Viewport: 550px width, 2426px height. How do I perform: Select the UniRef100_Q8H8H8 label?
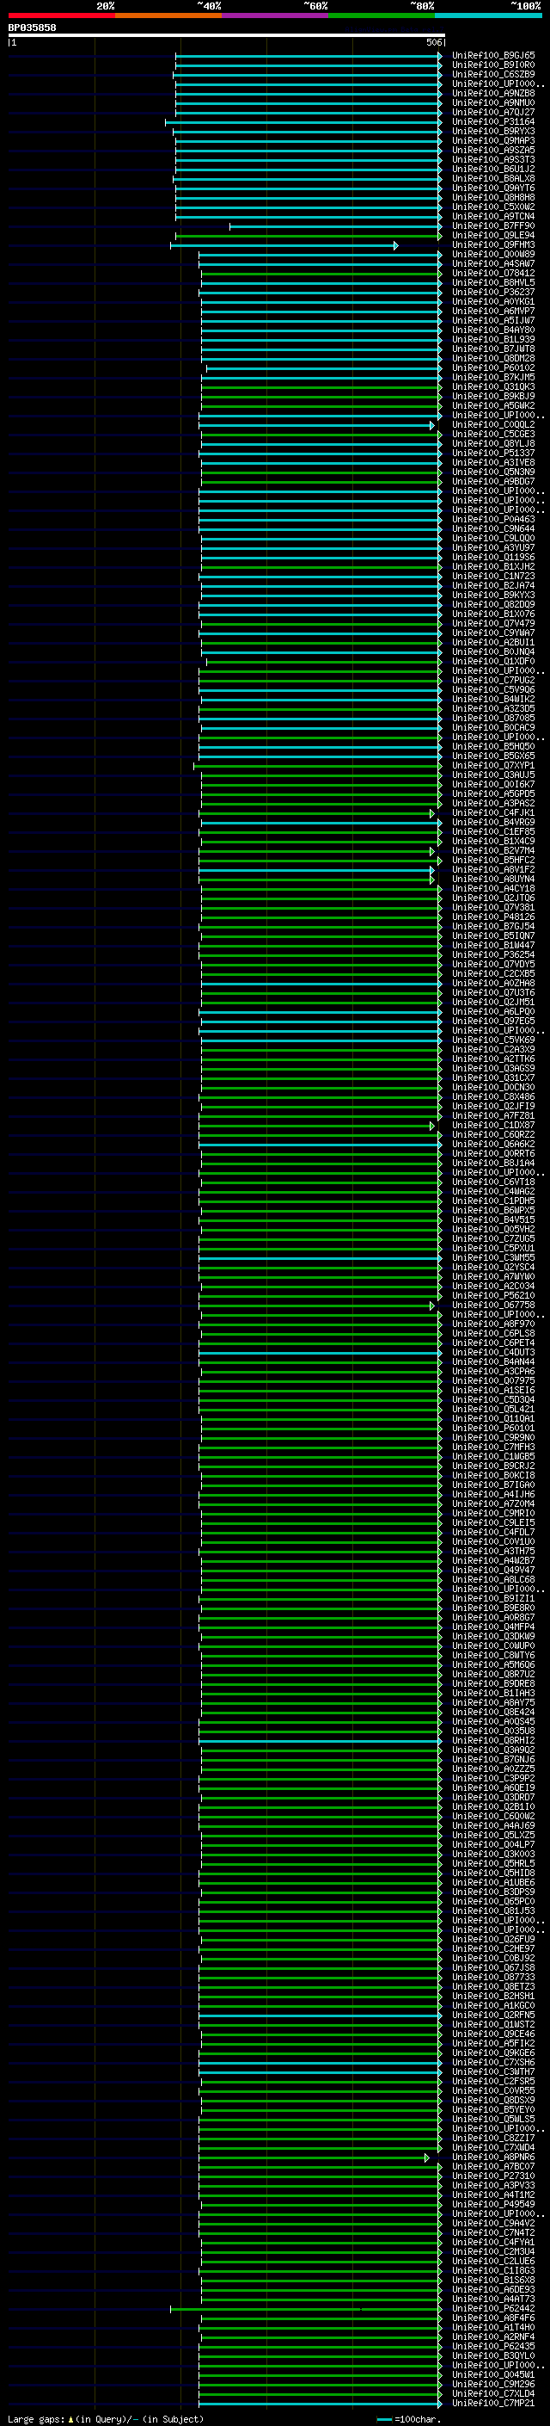493,198
